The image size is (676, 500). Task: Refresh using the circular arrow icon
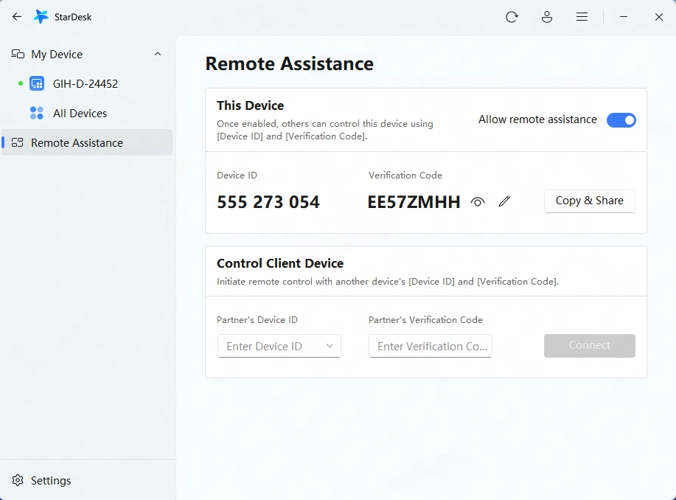pyautogui.click(x=512, y=17)
